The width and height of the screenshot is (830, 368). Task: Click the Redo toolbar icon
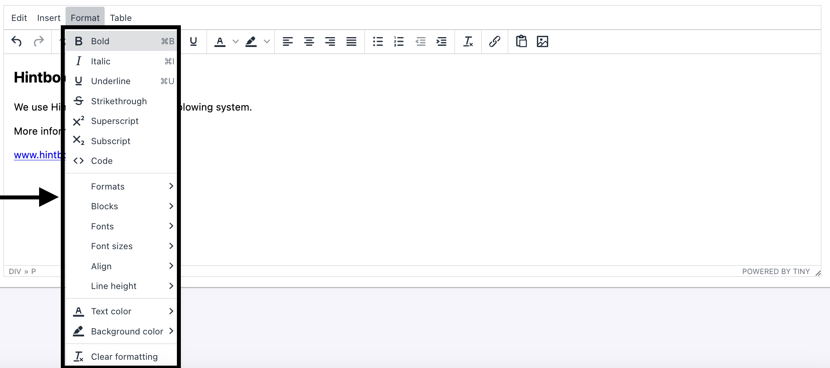coord(39,41)
